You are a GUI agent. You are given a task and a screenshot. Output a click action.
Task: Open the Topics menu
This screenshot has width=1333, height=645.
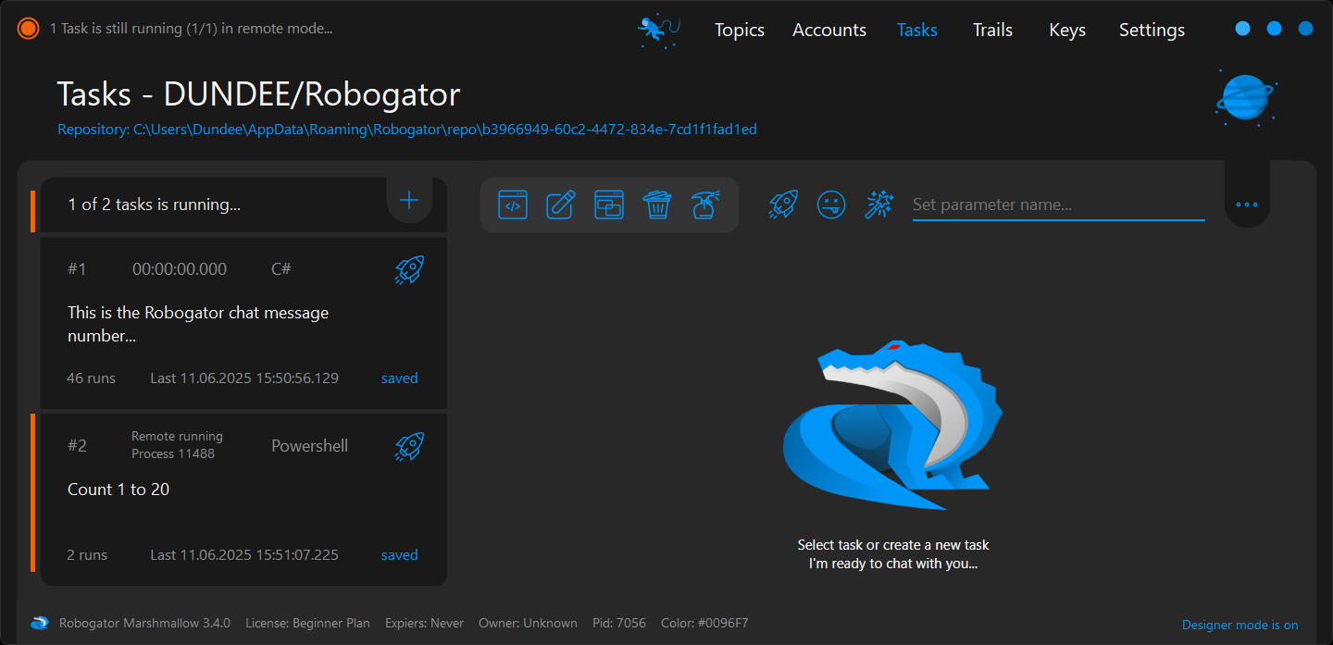click(739, 30)
